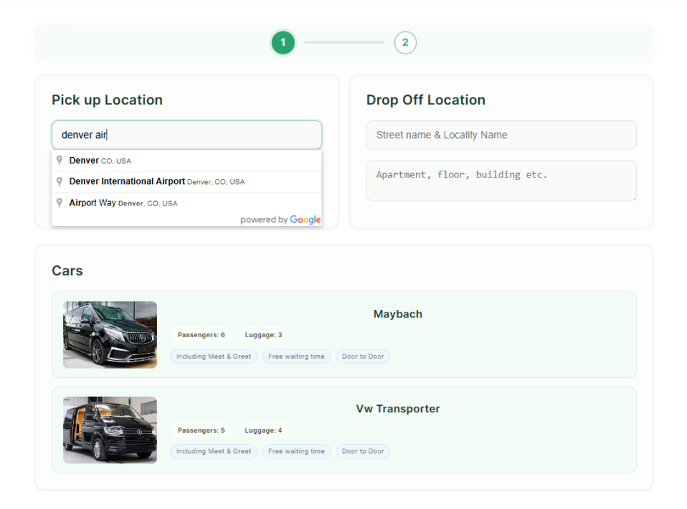Select the Vw Transporter car name
Viewport: 687px width, 509px height.
tap(398, 409)
